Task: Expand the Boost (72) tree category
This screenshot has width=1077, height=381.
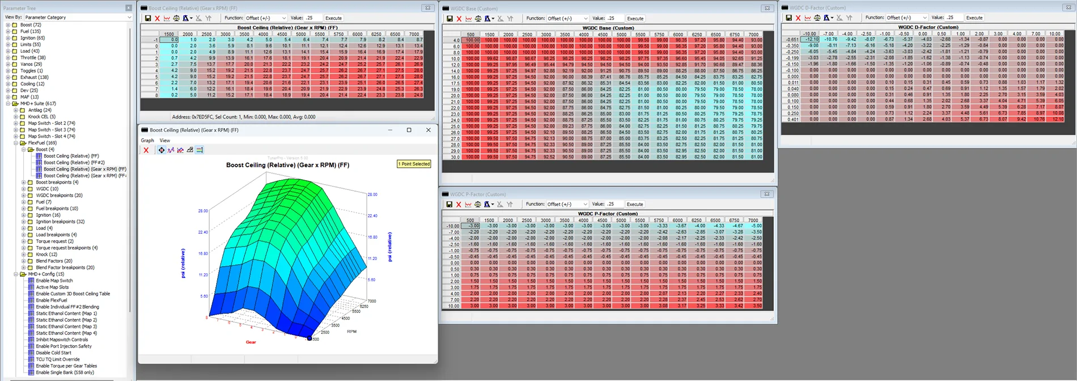Action: [x=8, y=25]
